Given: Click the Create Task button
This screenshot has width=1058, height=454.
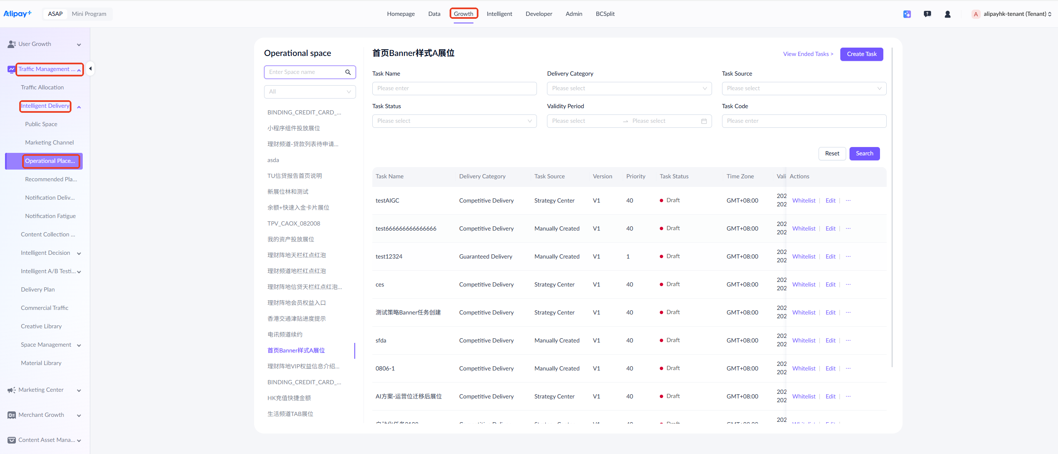Looking at the screenshot, I should [x=861, y=54].
